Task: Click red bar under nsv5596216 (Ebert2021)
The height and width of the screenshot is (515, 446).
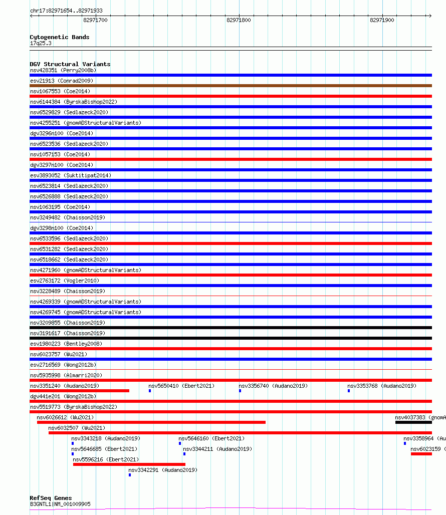Action: 129,464
